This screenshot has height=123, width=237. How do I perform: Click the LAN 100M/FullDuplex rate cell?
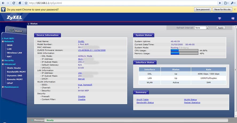pos(208,78)
